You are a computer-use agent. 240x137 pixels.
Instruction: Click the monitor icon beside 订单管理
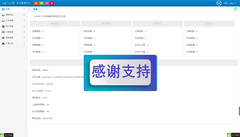pyautogui.click(x=3, y=21)
